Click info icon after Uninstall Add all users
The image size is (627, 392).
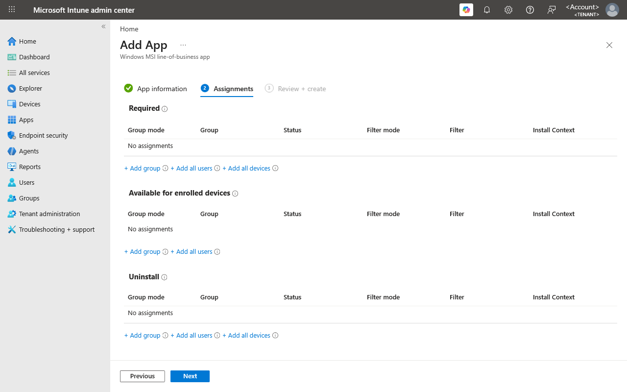pyautogui.click(x=217, y=335)
